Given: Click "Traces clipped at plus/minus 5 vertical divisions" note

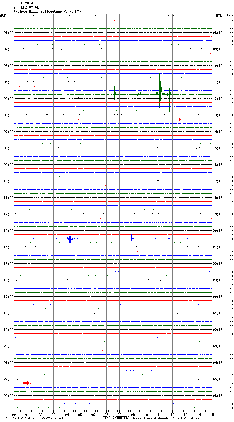Looking at the screenshot, I should [166, 418].
